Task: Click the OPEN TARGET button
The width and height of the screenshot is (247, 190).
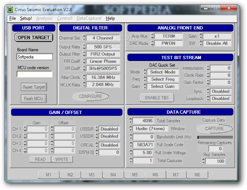Action: [x=34, y=37]
